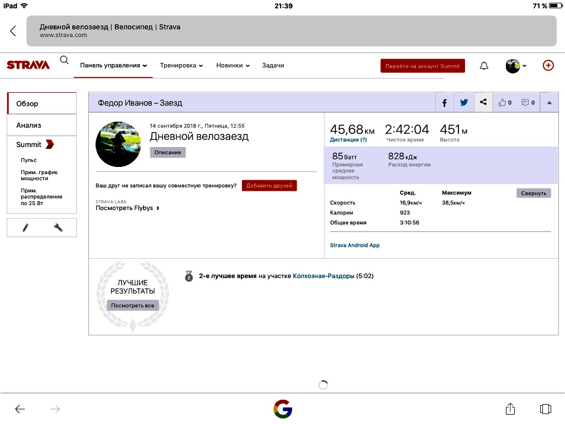Click the Свернуть button
This screenshot has height=424, width=565.
[x=534, y=193]
